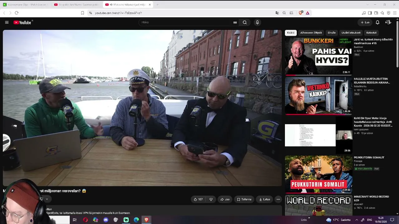Go to YouTube home via logo
Viewport: 399px width, 224px height.
[23, 22]
